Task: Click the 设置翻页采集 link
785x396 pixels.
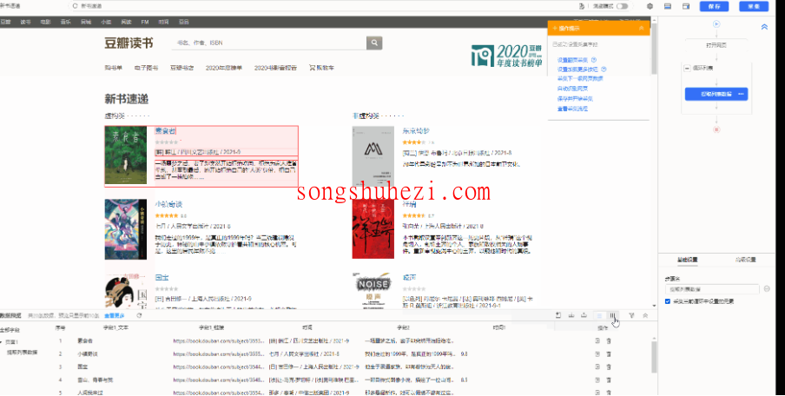Action: pos(573,60)
